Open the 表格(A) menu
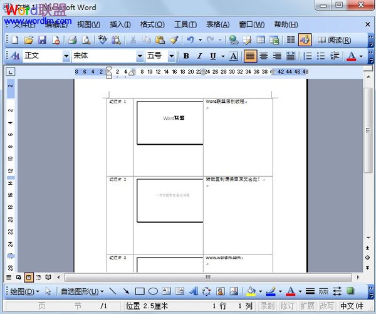The height and width of the screenshot is (314, 376). point(217,24)
